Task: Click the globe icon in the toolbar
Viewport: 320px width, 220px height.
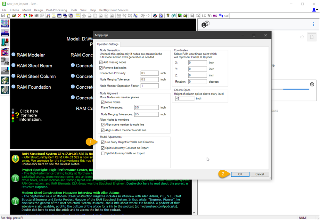Action: (155, 15)
